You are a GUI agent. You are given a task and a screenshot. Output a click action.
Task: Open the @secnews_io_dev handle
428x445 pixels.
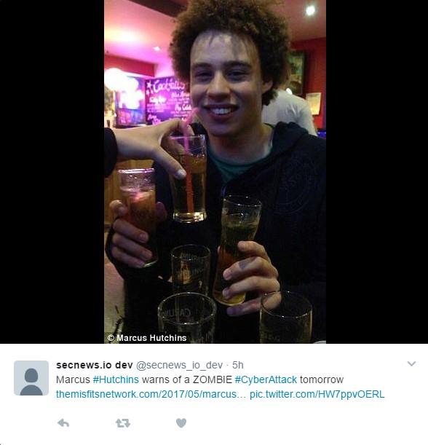179,366
